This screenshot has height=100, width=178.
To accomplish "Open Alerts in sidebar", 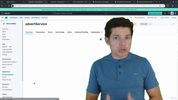I will (4, 32).
